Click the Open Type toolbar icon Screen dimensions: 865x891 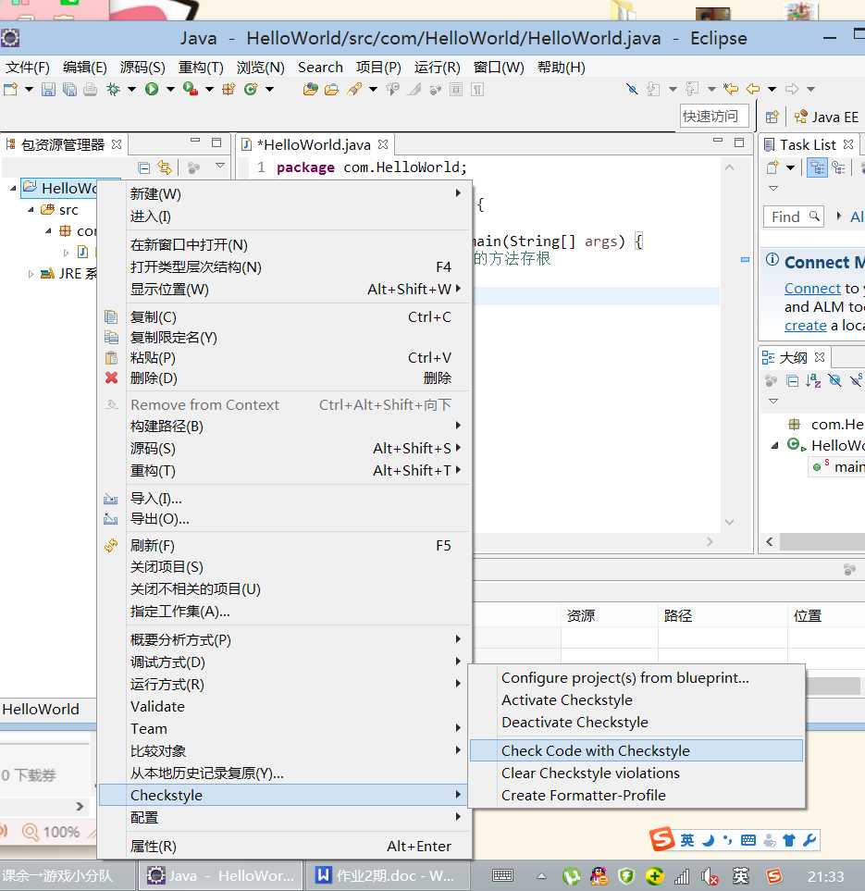(310, 89)
